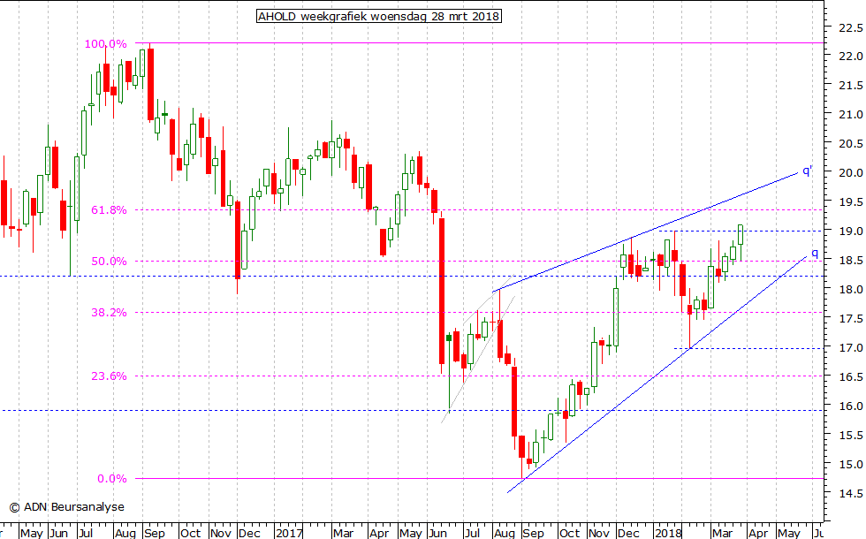Click the 'Dec' label left of 2018
The height and width of the screenshot is (539, 866).
(628, 533)
